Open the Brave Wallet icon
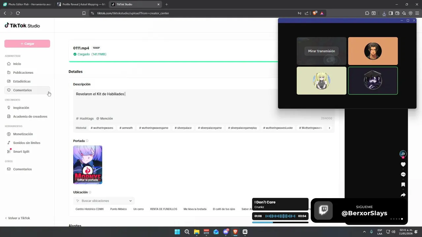Screen dimensions: 422x237 click(397, 13)
